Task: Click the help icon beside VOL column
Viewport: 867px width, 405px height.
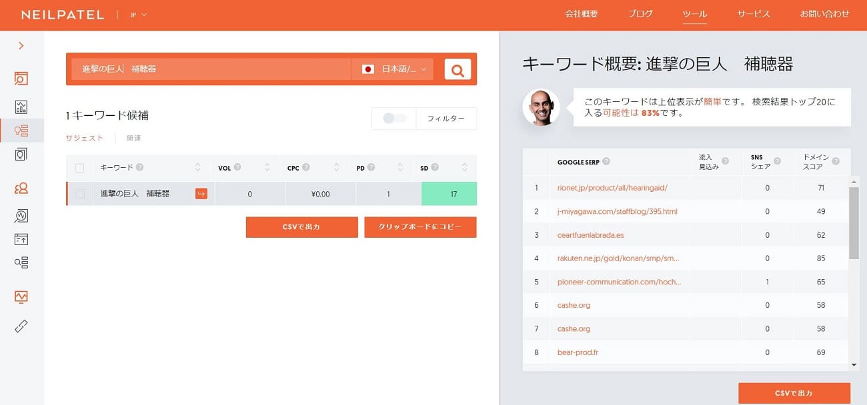Action: (237, 168)
